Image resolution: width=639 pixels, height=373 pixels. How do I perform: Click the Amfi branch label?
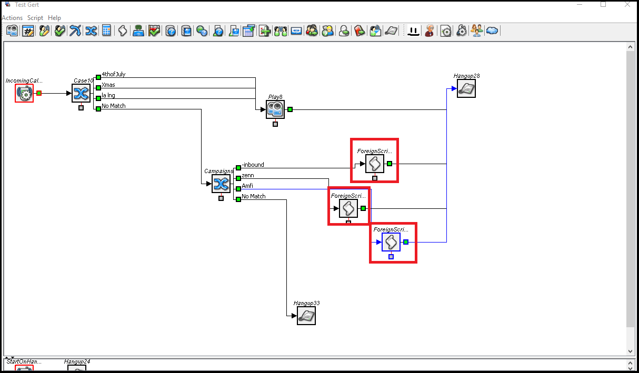tap(247, 186)
